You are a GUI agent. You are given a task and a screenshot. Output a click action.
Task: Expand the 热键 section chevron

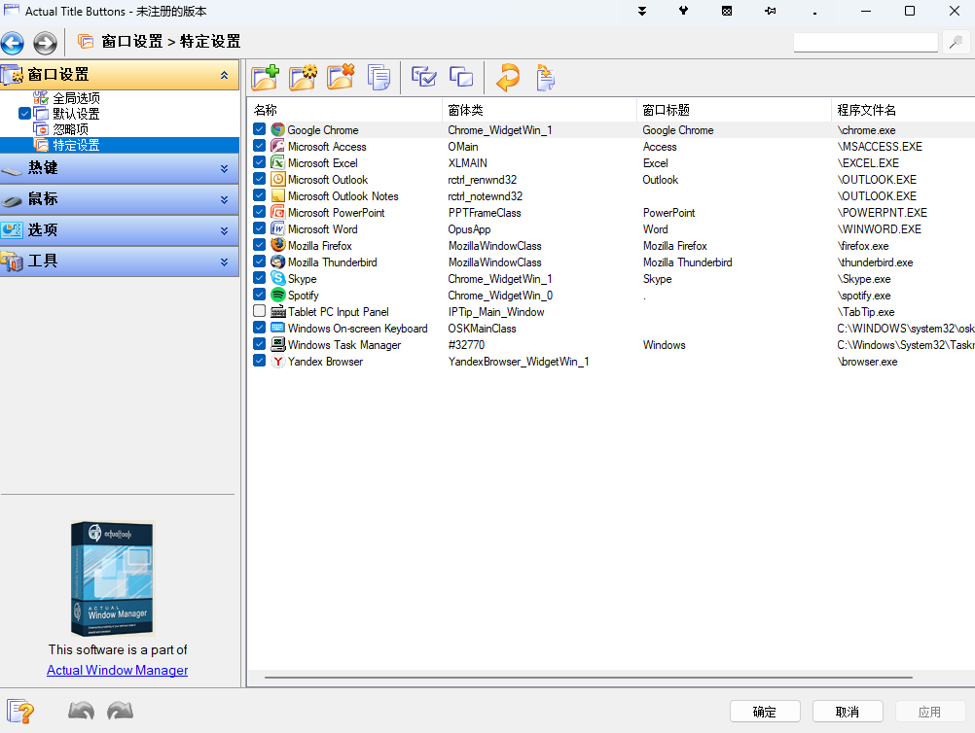click(x=224, y=168)
